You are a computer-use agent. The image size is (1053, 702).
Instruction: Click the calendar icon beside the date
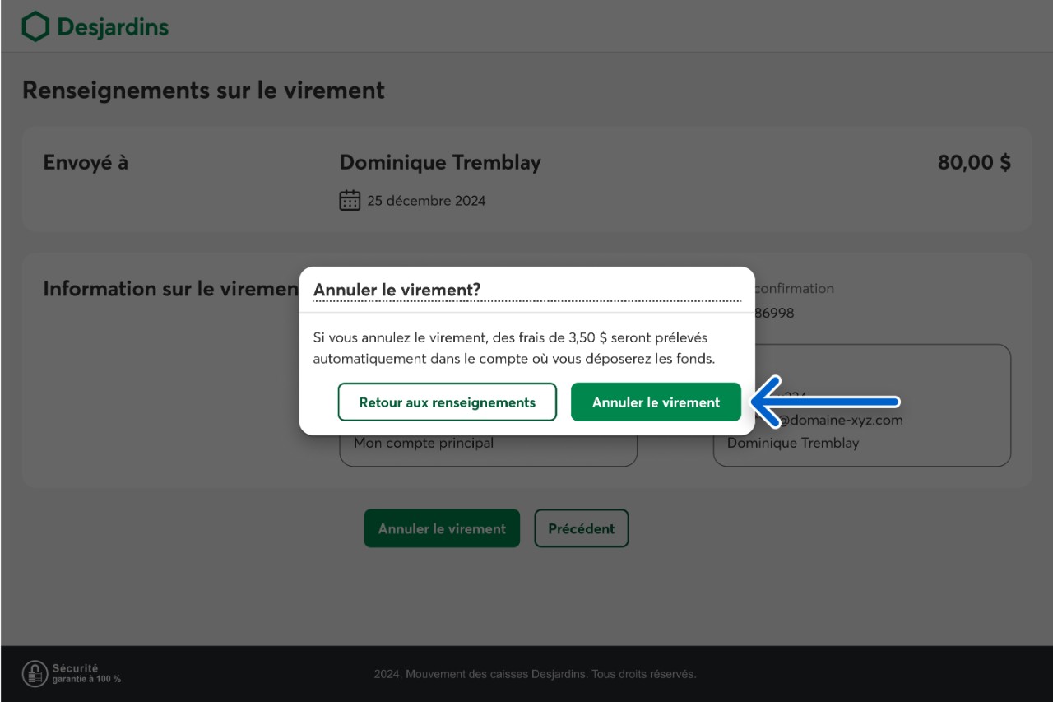[x=350, y=200]
